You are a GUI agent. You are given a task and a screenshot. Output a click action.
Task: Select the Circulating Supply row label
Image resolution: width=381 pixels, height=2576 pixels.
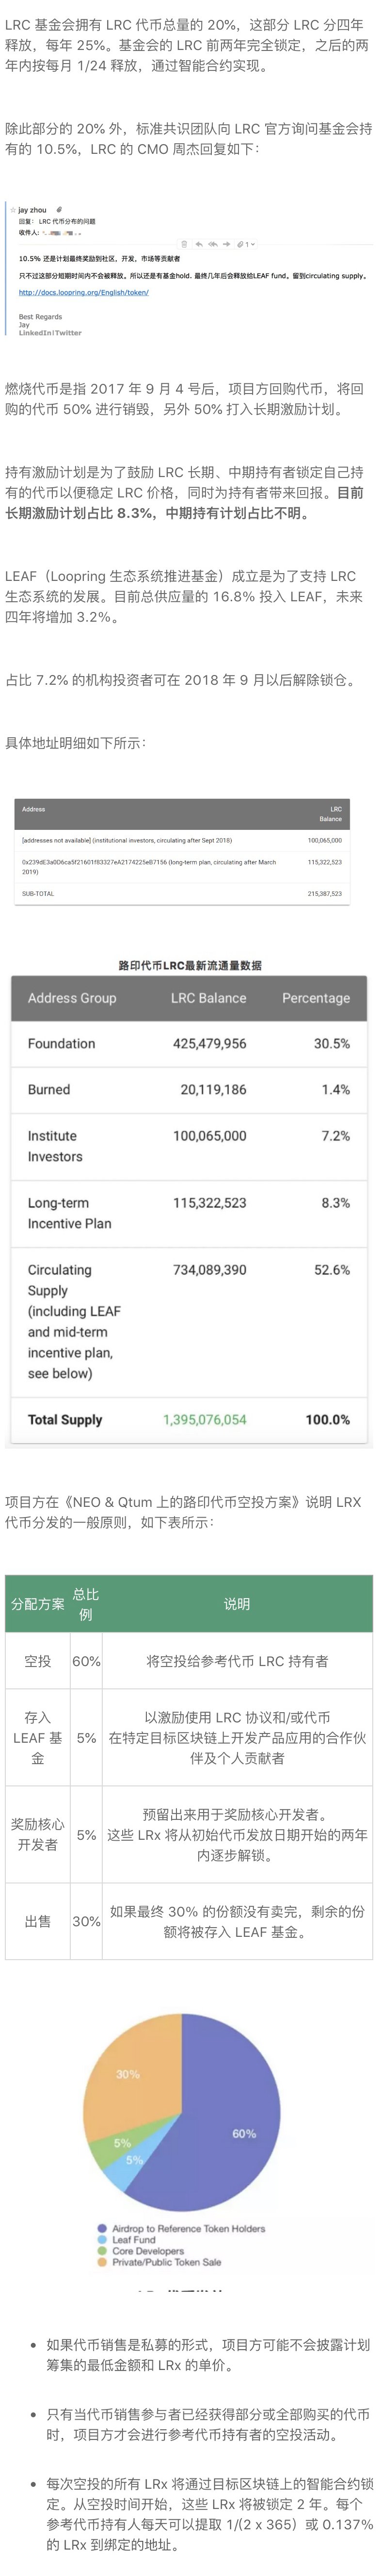coord(74,1321)
